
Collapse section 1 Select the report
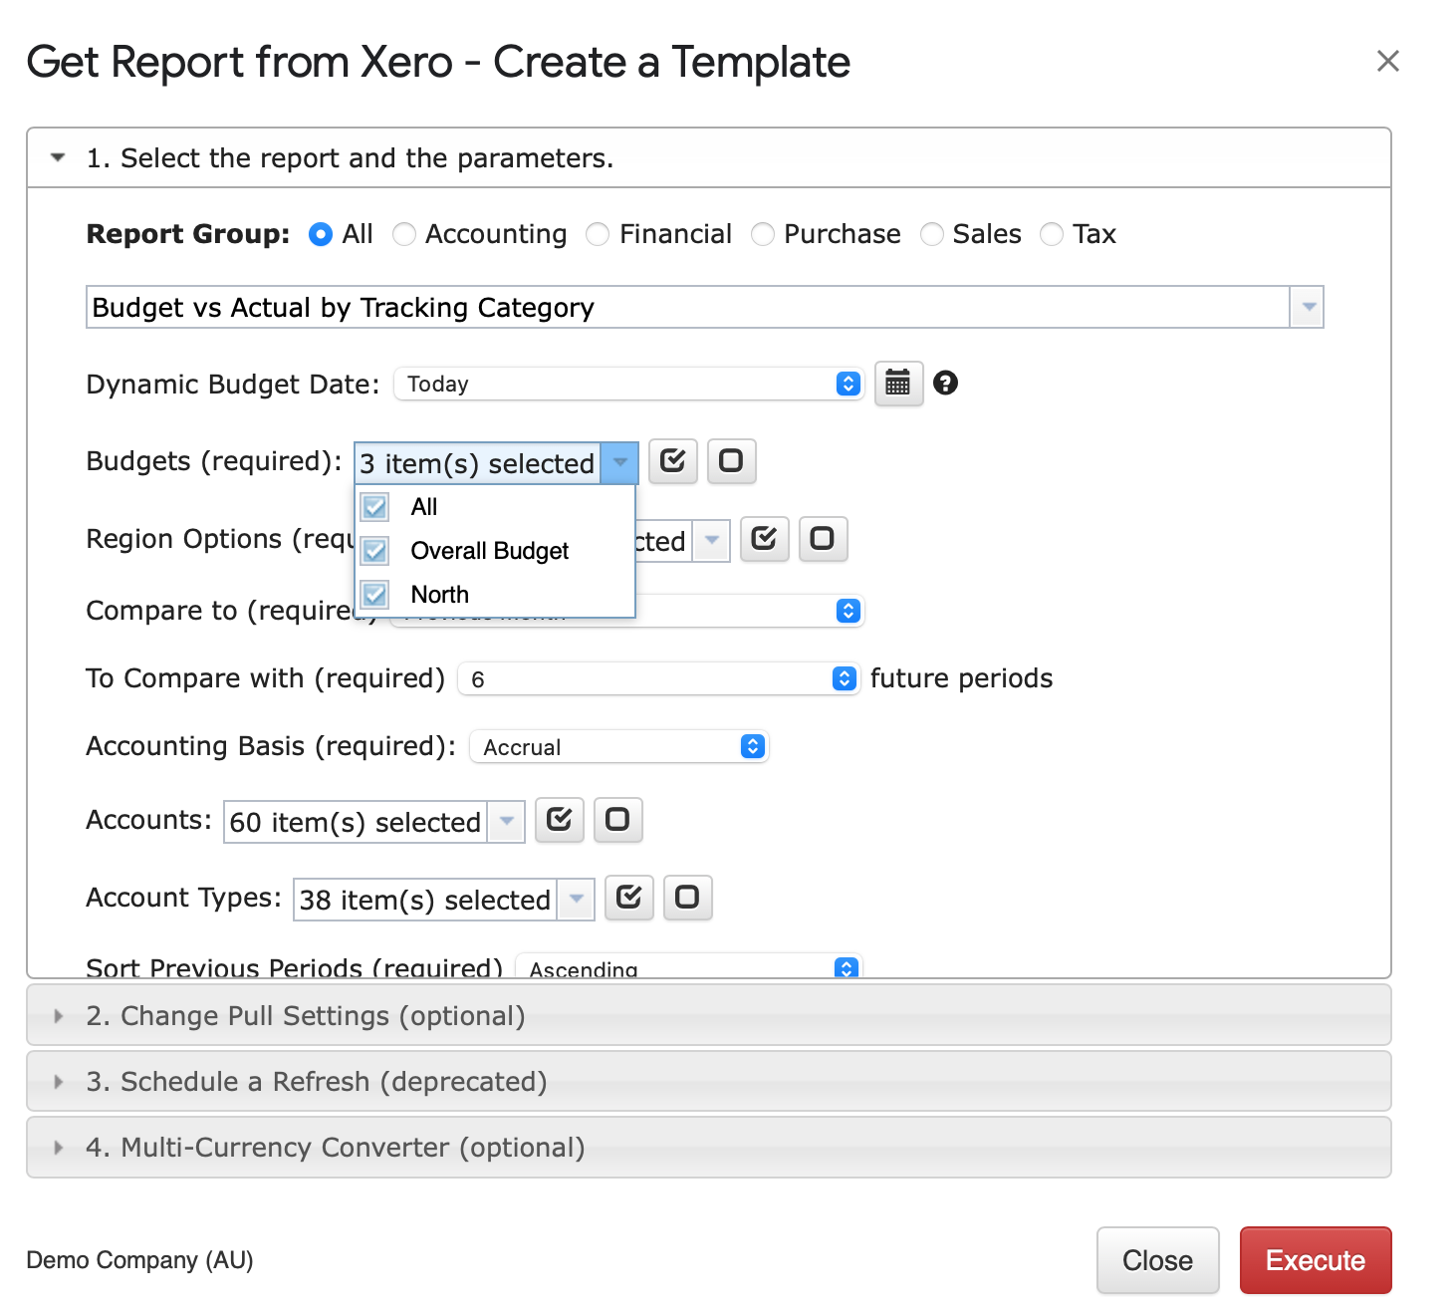(708, 158)
